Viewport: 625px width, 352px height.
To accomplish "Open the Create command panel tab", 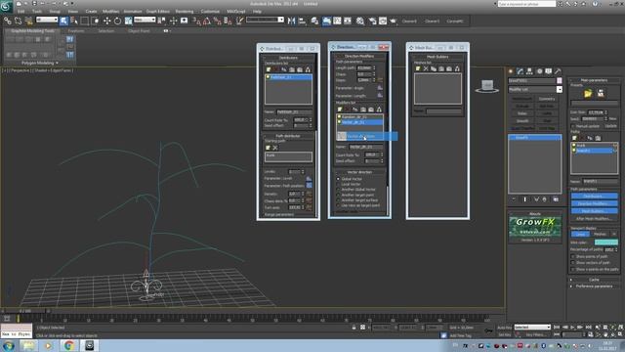I will pyautogui.click(x=511, y=71).
